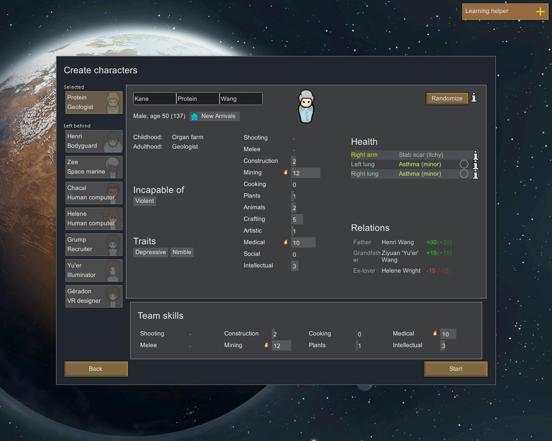The image size is (552, 441).
Task: Open info for Right lung asthma
Action: coord(476,174)
